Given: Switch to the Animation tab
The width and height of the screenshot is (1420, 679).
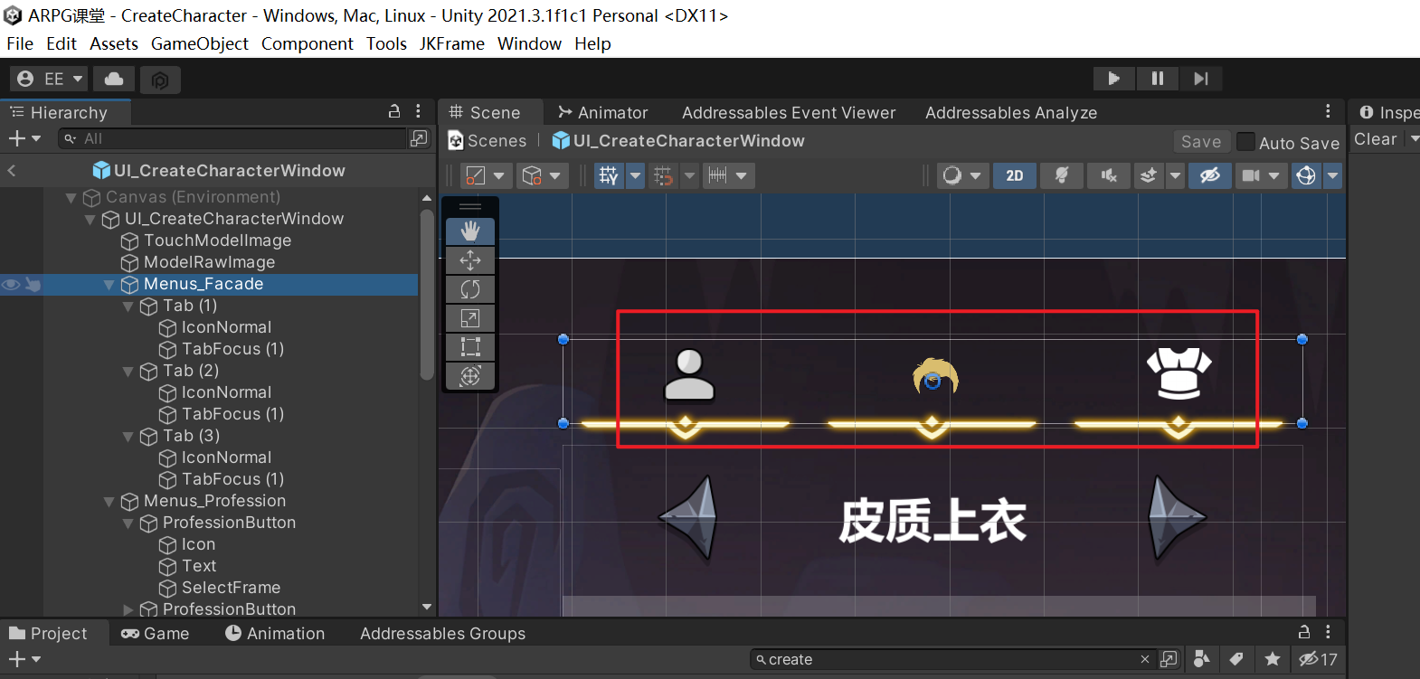Looking at the screenshot, I should [275, 634].
